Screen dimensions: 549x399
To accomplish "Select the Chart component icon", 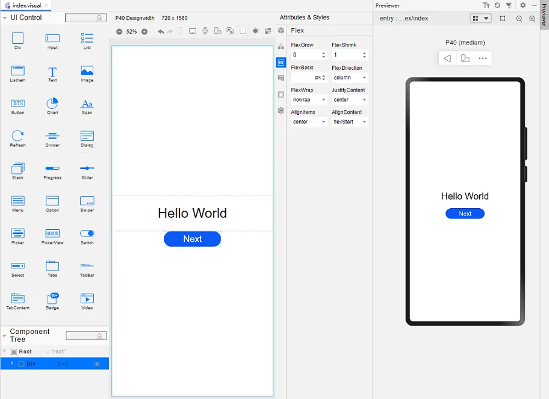I will point(52,104).
